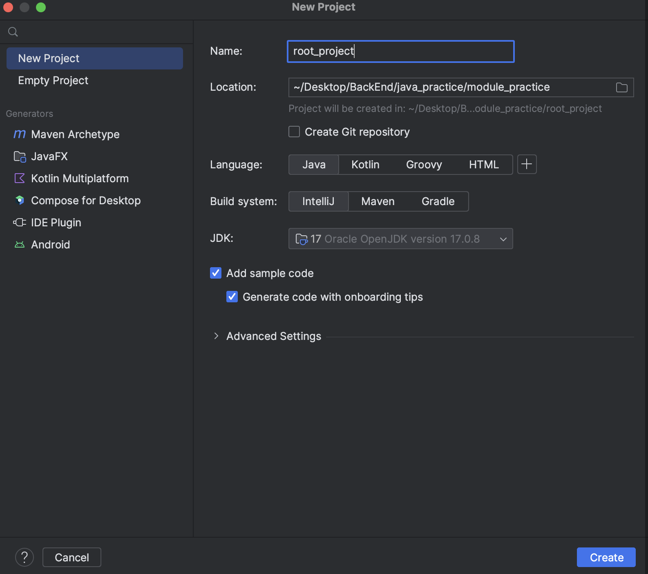
Task: Select New Project in sidebar
Action: [95, 58]
